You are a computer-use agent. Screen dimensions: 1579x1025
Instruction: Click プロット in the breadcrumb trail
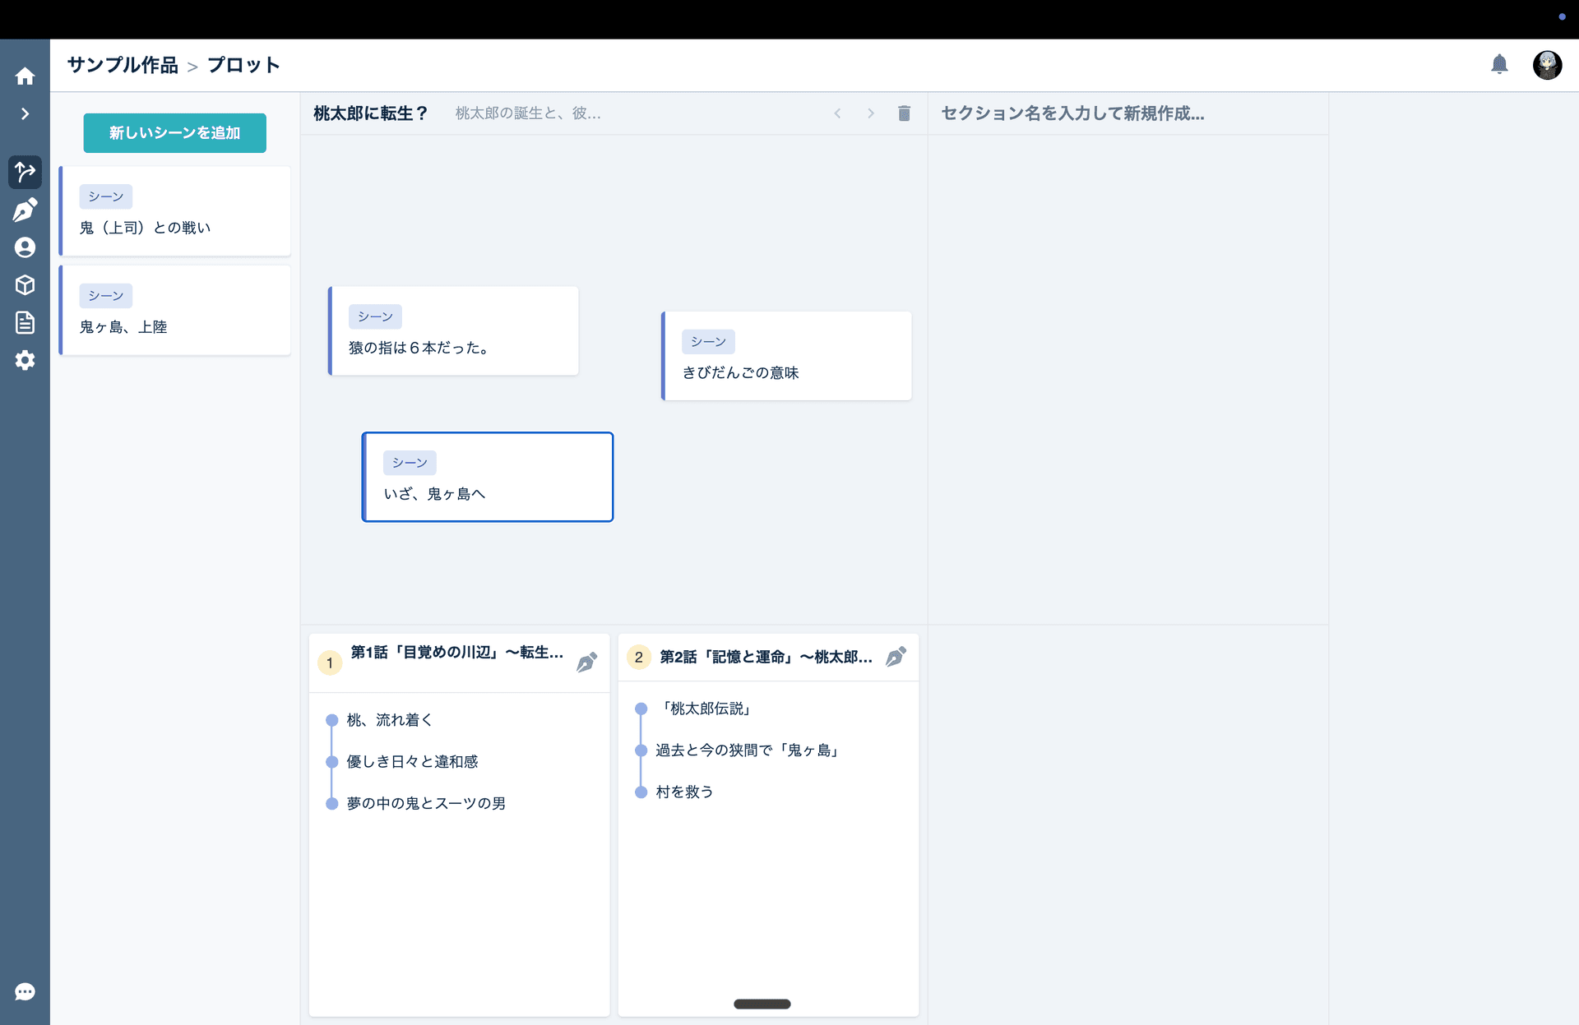click(x=243, y=65)
